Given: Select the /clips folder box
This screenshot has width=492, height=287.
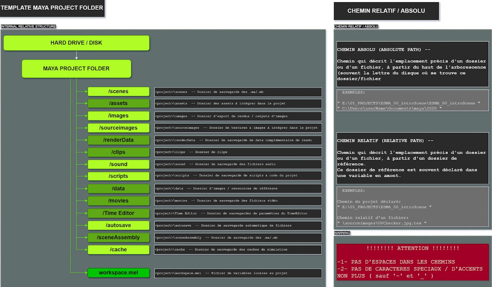Looking at the screenshot, I should (x=118, y=152).
